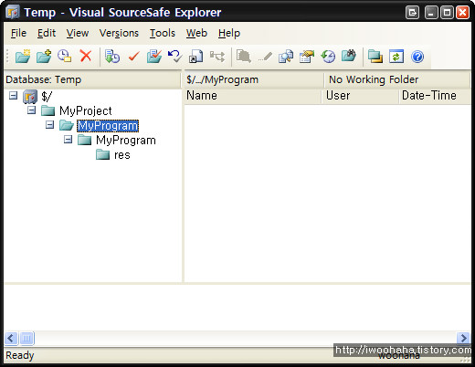Click the Set Working Folder icon
The image size is (475, 367).
click(375, 57)
